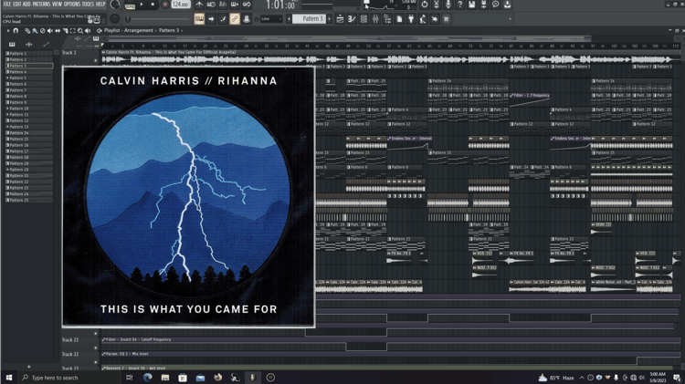Select the Playlist playback speaker tool
685x384 pixels.
point(88,30)
